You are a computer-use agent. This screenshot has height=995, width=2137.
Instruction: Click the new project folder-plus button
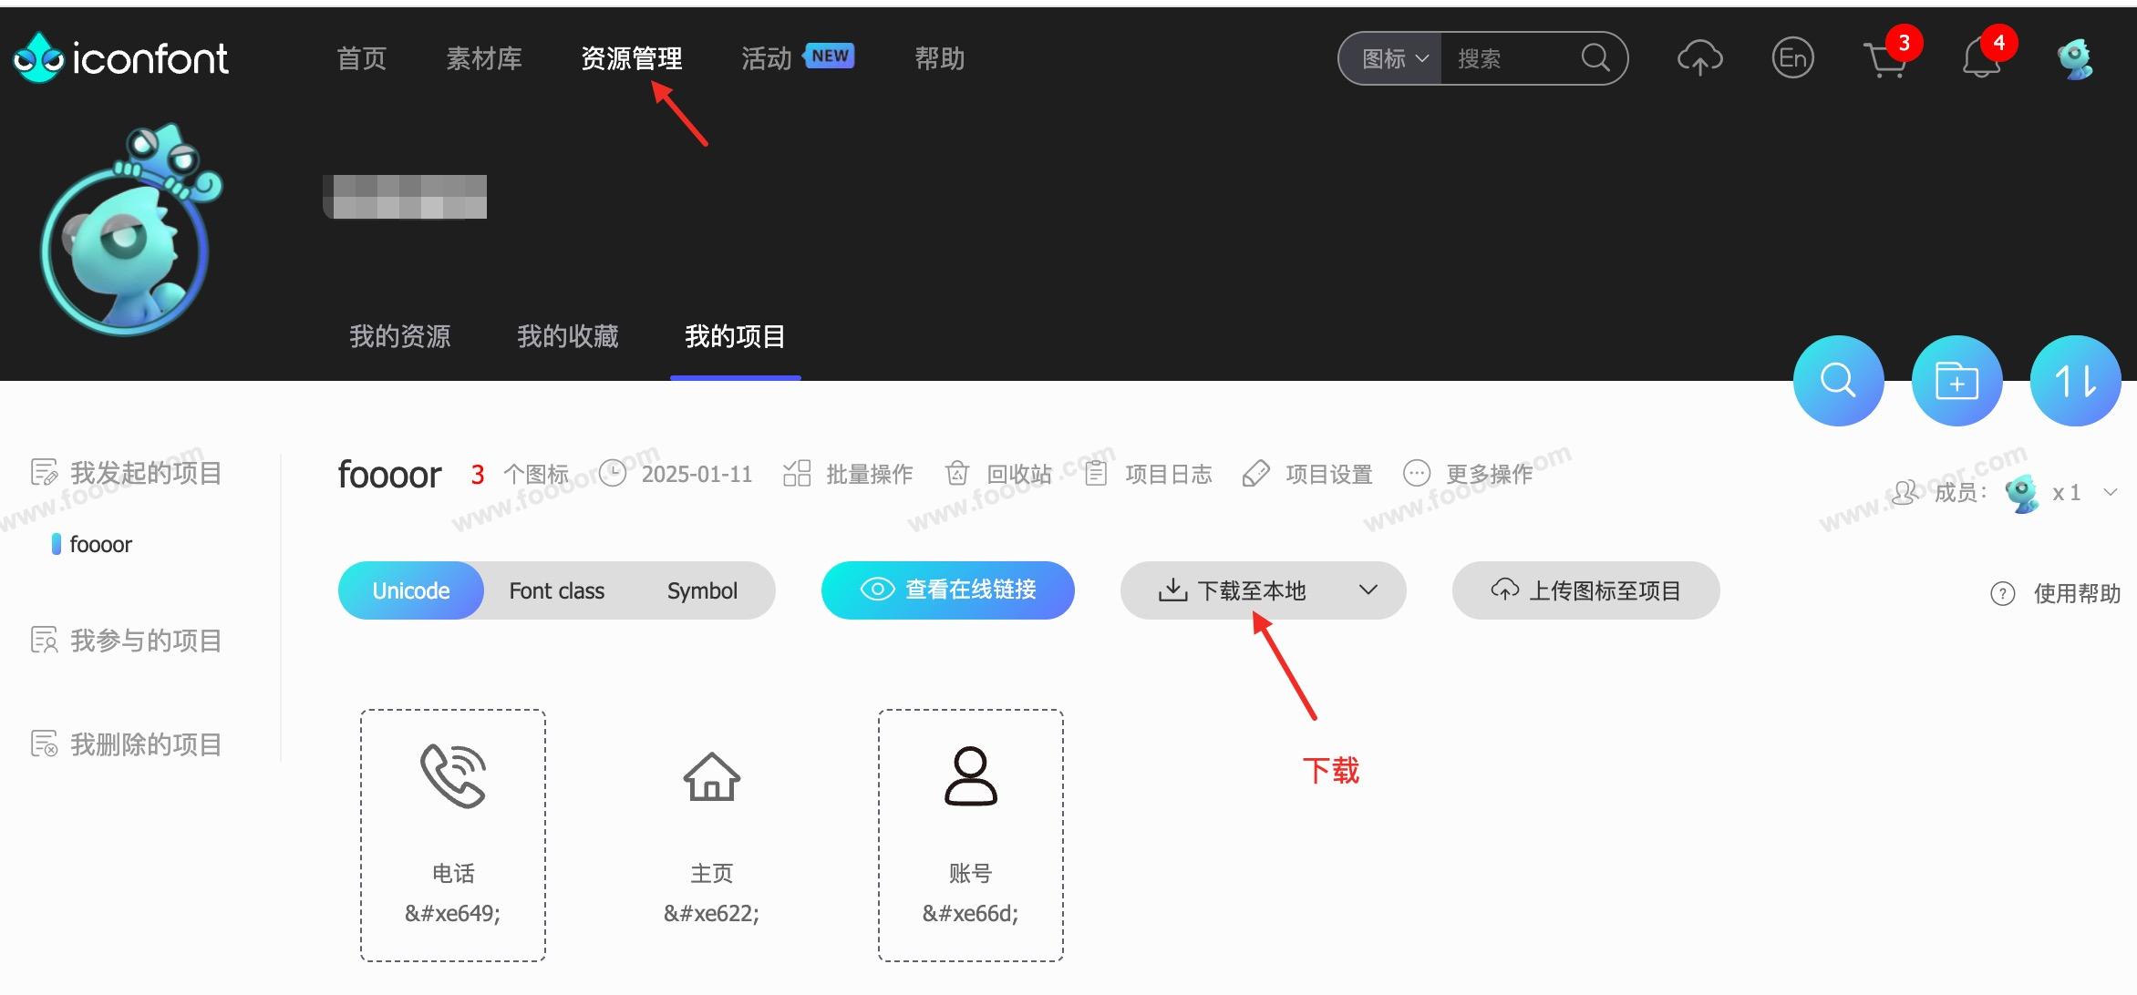click(x=1956, y=381)
